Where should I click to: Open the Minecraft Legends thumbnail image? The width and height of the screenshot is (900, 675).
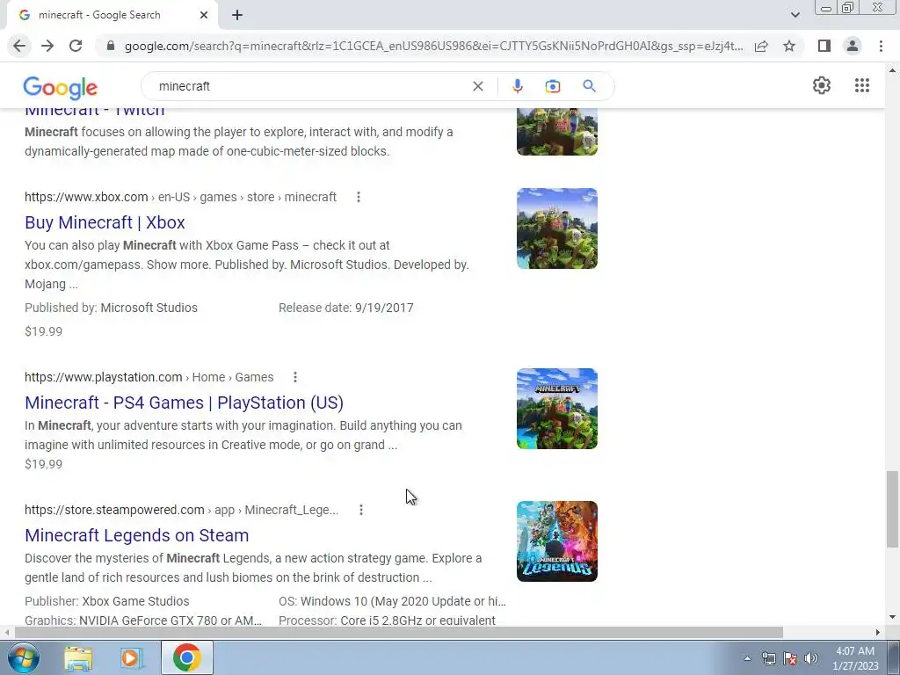[x=556, y=541]
